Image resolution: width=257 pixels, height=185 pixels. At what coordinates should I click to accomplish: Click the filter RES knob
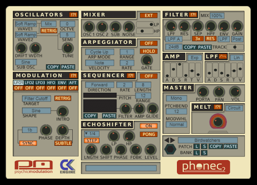(184, 26)
